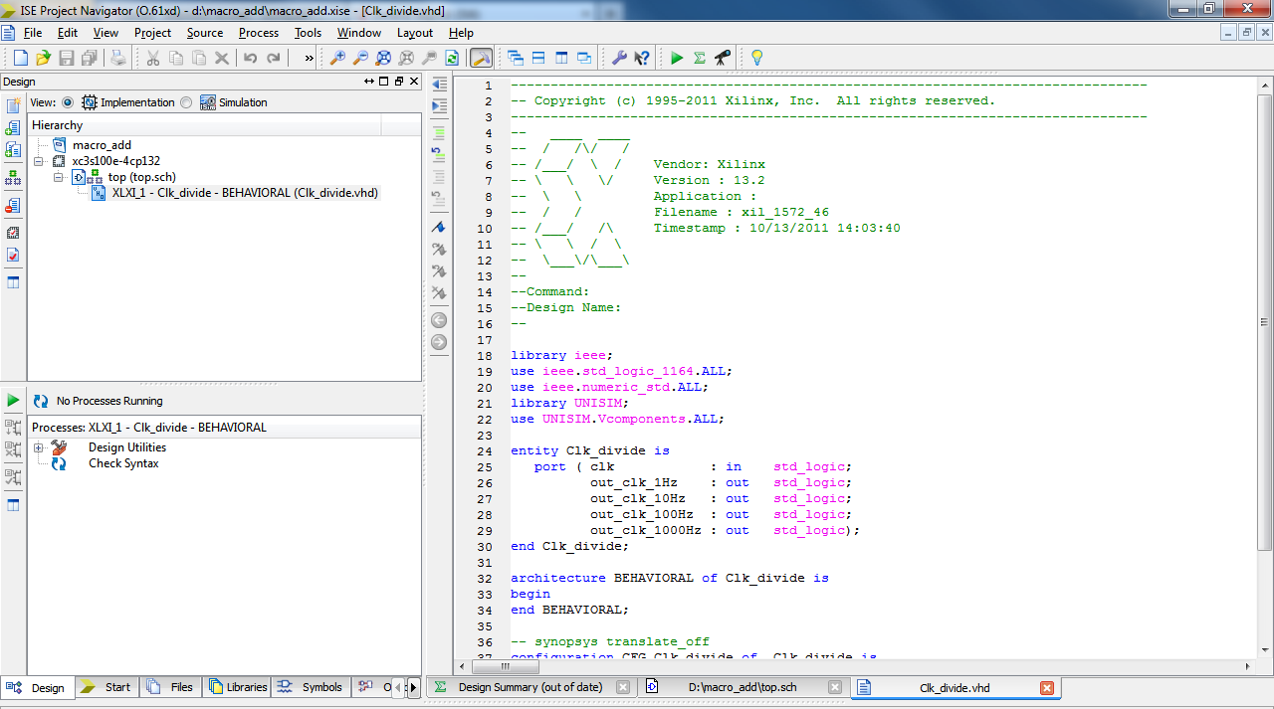Select the Implementation view radio button
The image size is (1274, 709).
pyautogui.click(x=68, y=102)
